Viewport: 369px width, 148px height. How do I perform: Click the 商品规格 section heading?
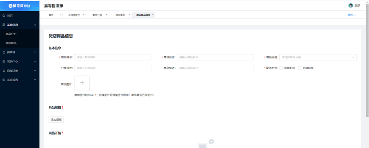(55, 107)
